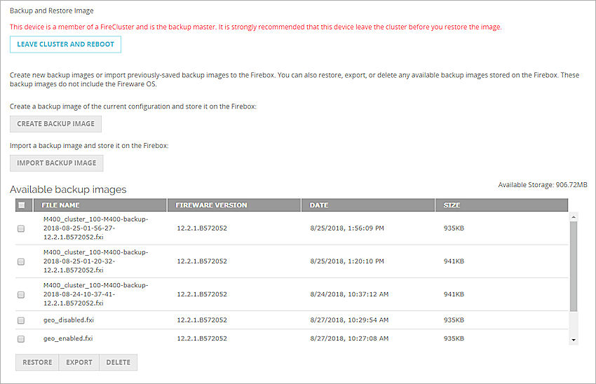Select the geo_enabled.fxi file name row

[x=68, y=338]
